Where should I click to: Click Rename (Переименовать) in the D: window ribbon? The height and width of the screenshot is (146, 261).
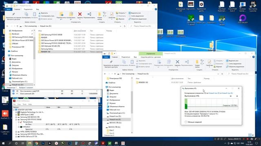(89, 15)
